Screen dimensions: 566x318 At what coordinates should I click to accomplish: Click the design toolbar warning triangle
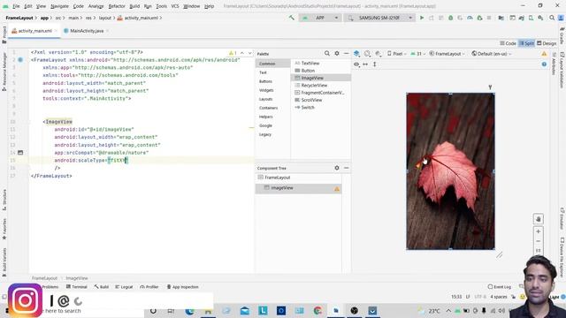[544, 54]
